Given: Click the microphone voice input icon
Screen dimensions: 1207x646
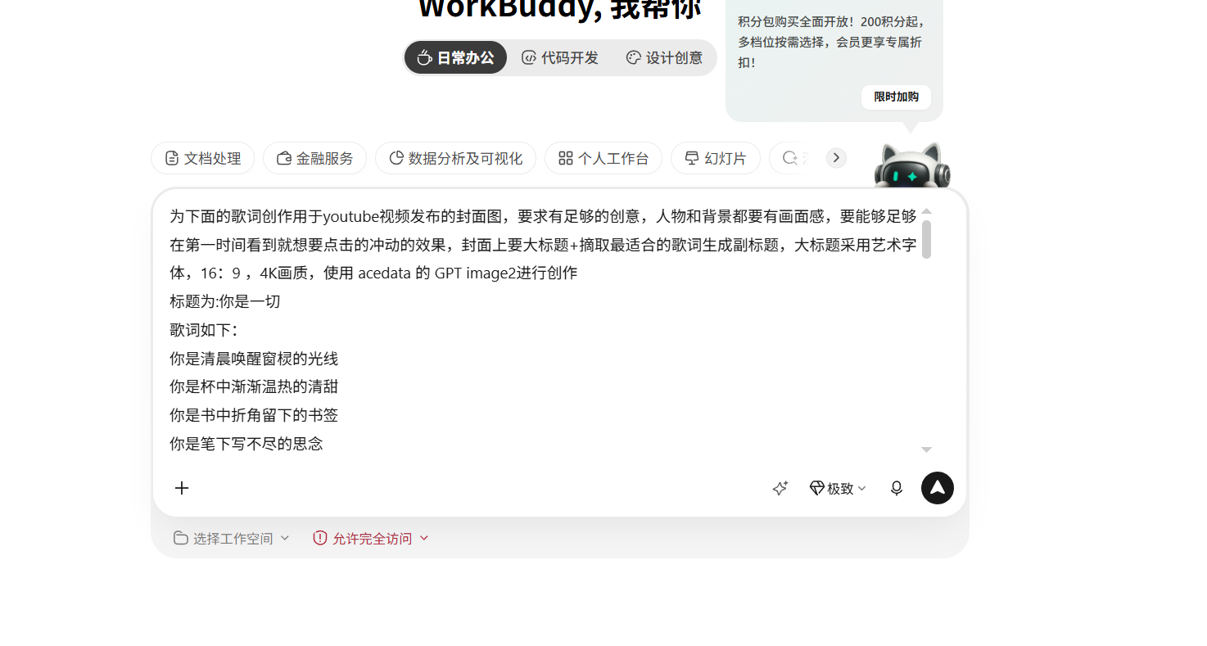Looking at the screenshot, I should (x=897, y=488).
